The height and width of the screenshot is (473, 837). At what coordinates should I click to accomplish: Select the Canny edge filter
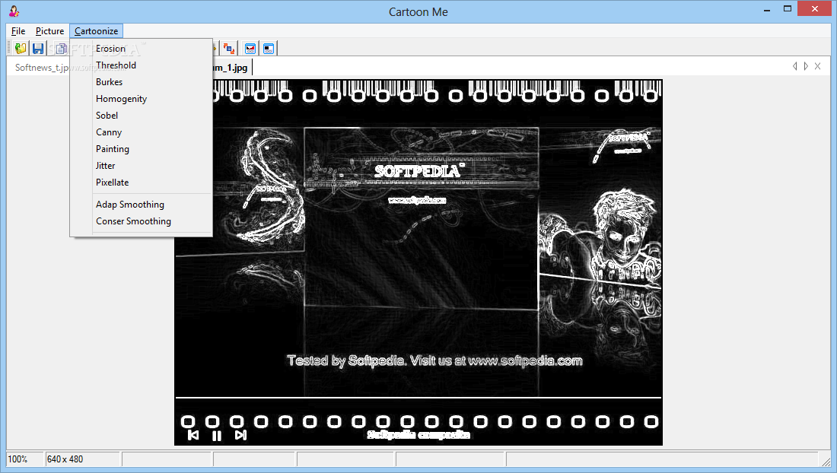coord(141,132)
